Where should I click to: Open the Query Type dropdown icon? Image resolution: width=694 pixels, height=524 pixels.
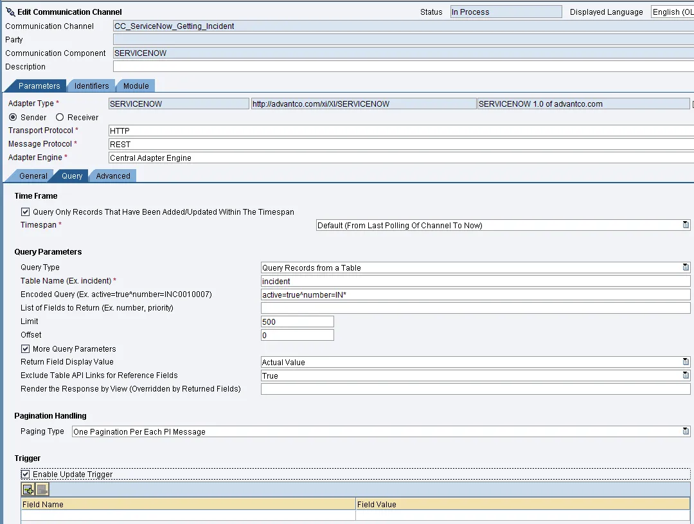(686, 267)
